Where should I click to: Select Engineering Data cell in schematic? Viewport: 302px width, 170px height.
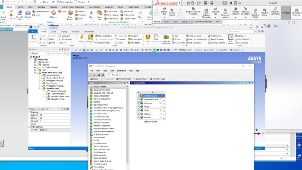(152, 100)
